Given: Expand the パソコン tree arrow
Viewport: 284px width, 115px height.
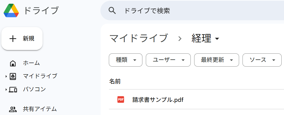Looking at the screenshot, I should pyautogui.click(x=6, y=90).
